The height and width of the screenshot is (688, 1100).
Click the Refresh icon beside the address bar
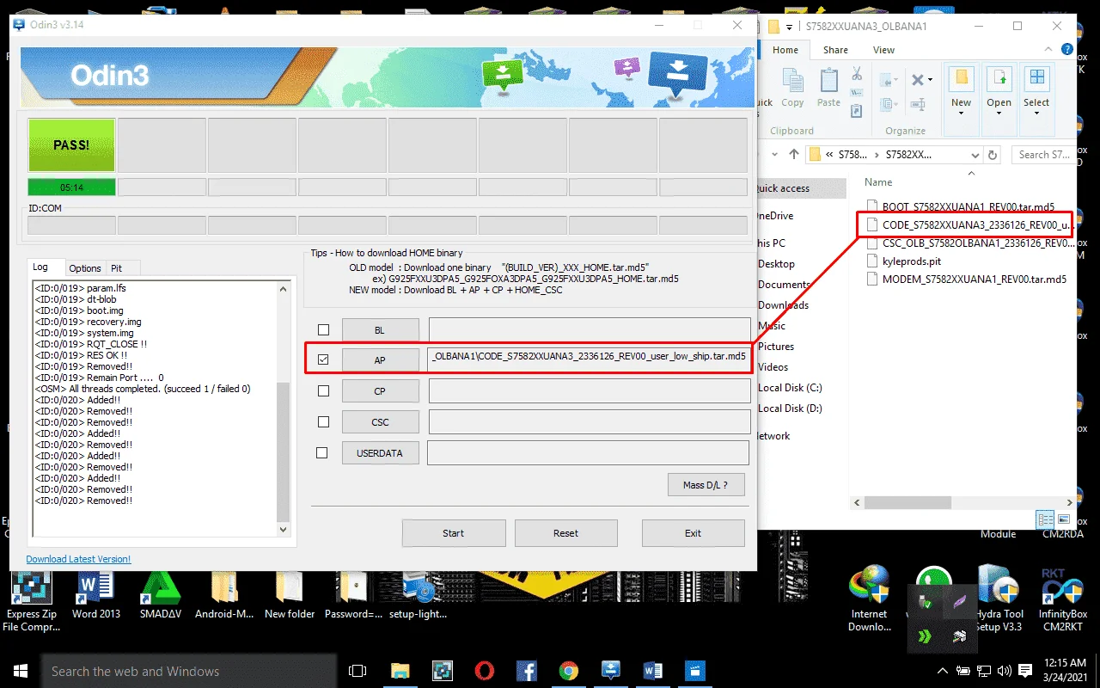coord(993,156)
